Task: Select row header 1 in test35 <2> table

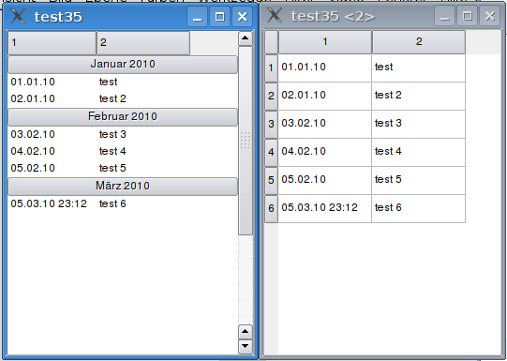Action: click(x=271, y=68)
